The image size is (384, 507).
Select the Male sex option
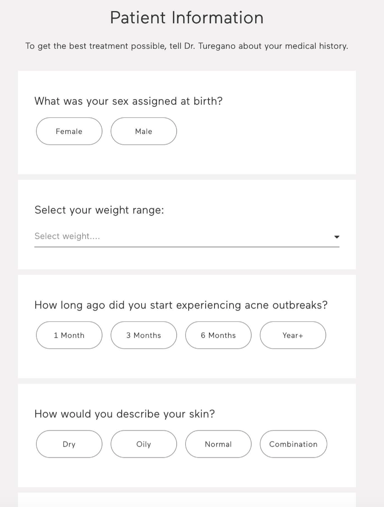click(x=143, y=131)
